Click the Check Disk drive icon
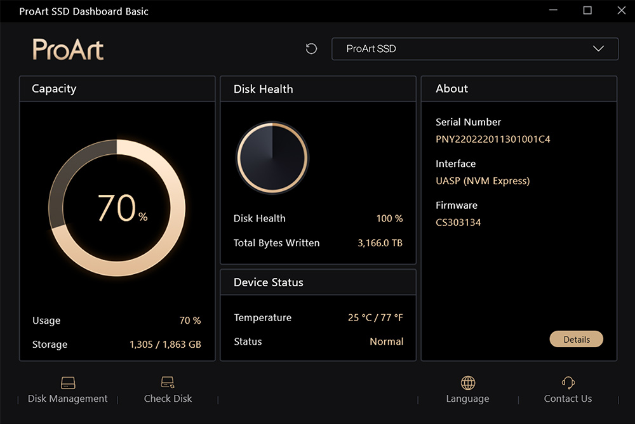The width and height of the screenshot is (635, 424). [x=168, y=382]
